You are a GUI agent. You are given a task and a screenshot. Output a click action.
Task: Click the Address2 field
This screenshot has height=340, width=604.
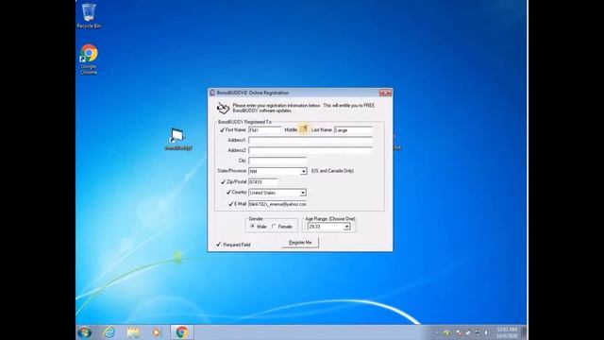310,150
